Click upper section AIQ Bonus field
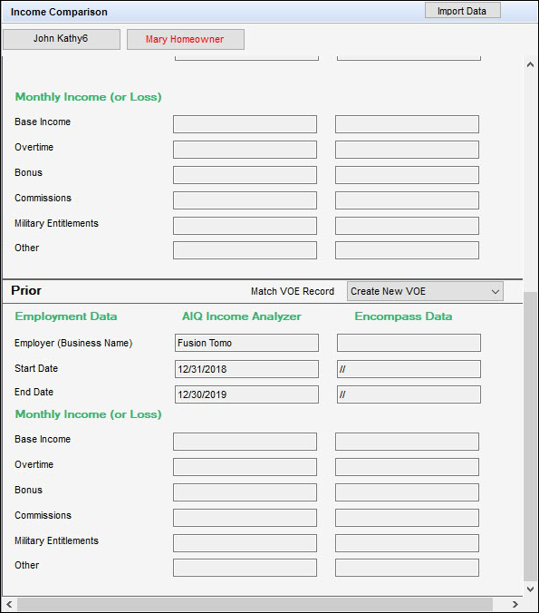Screen dimensions: 539x613 click(245, 175)
